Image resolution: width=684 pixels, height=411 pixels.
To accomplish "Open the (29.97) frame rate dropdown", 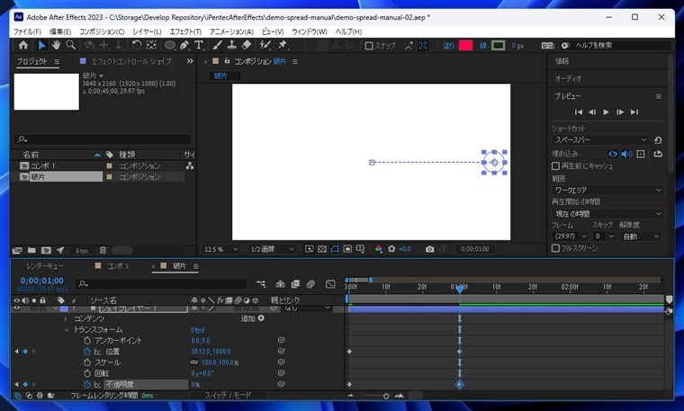I will (x=570, y=237).
